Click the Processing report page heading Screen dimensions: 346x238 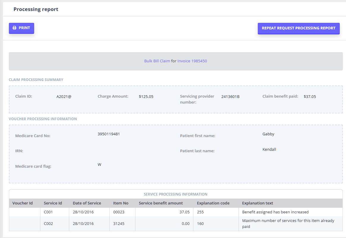point(36,9)
